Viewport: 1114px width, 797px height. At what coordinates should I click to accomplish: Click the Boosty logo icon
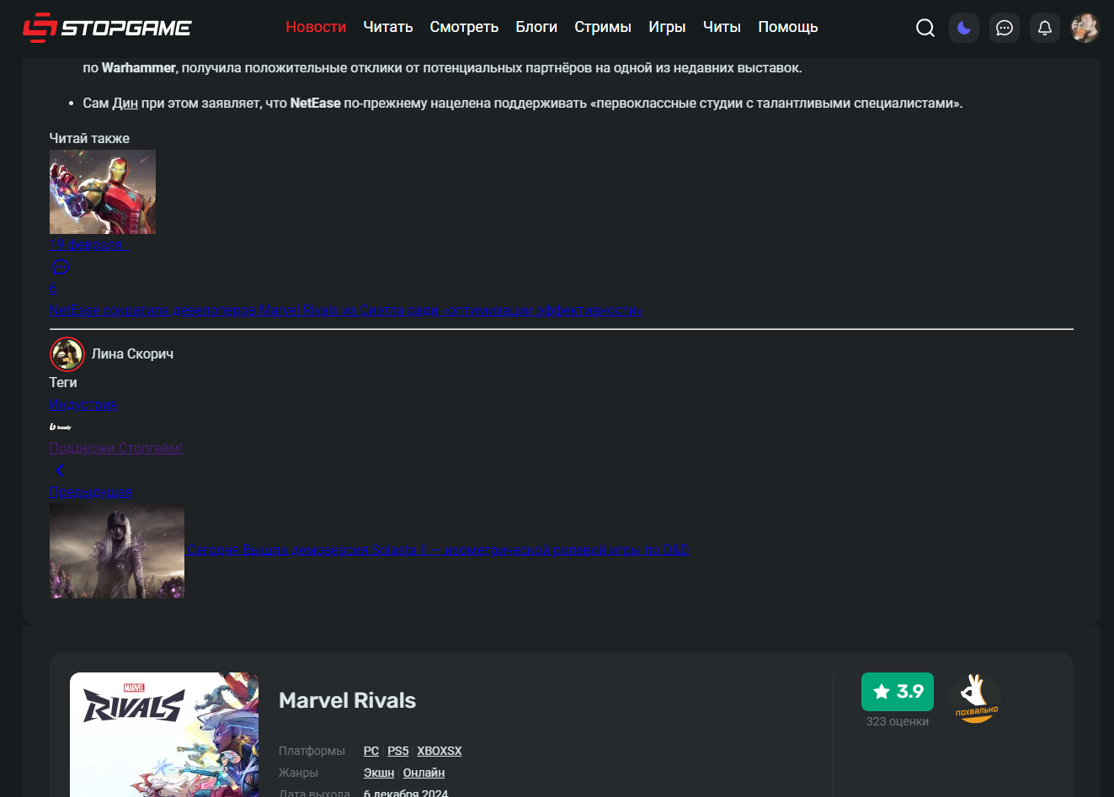point(61,427)
